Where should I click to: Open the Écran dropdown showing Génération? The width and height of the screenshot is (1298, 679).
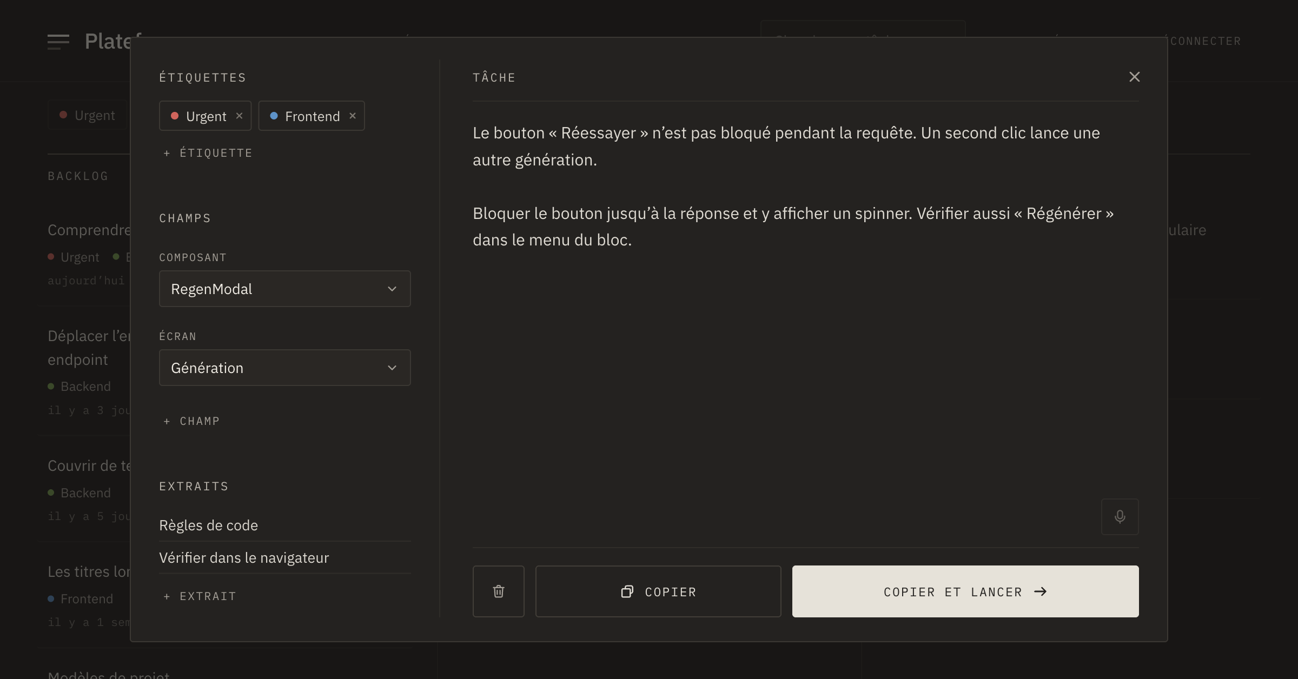(285, 368)
